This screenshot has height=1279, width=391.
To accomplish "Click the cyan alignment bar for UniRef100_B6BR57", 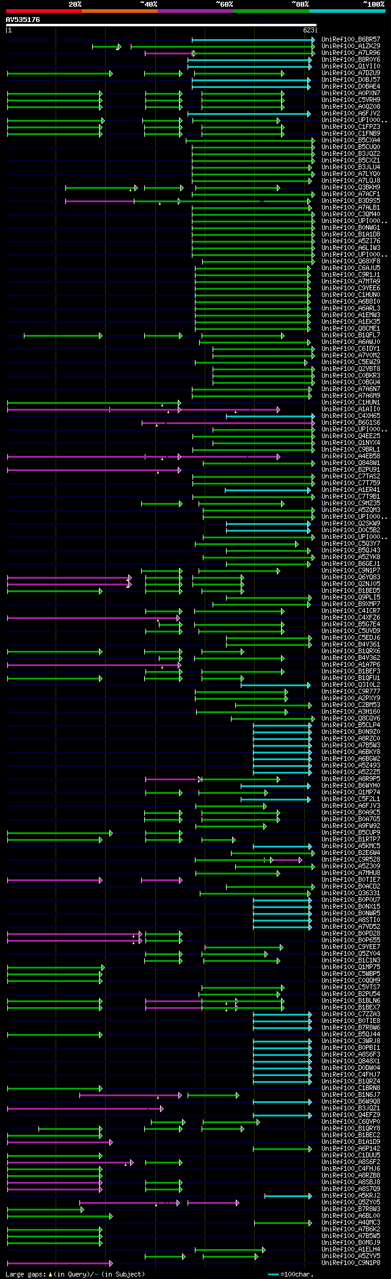I will [x=253, y=40].
